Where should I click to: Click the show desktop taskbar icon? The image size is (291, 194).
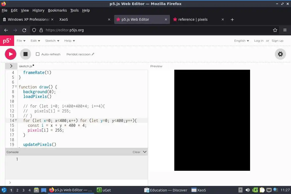pyautogui.click(x=44, y=190)
